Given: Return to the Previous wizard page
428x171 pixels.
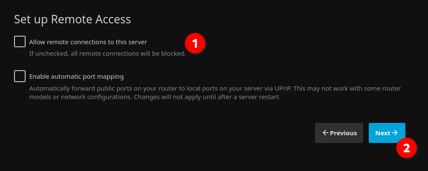Looking at the screenshot, I should pyautogui.click(x=339, y=133).
